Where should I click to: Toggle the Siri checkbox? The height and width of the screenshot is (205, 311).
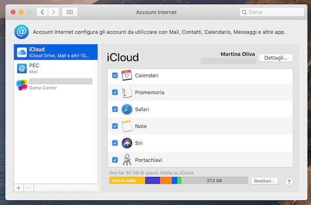point(115,143)
